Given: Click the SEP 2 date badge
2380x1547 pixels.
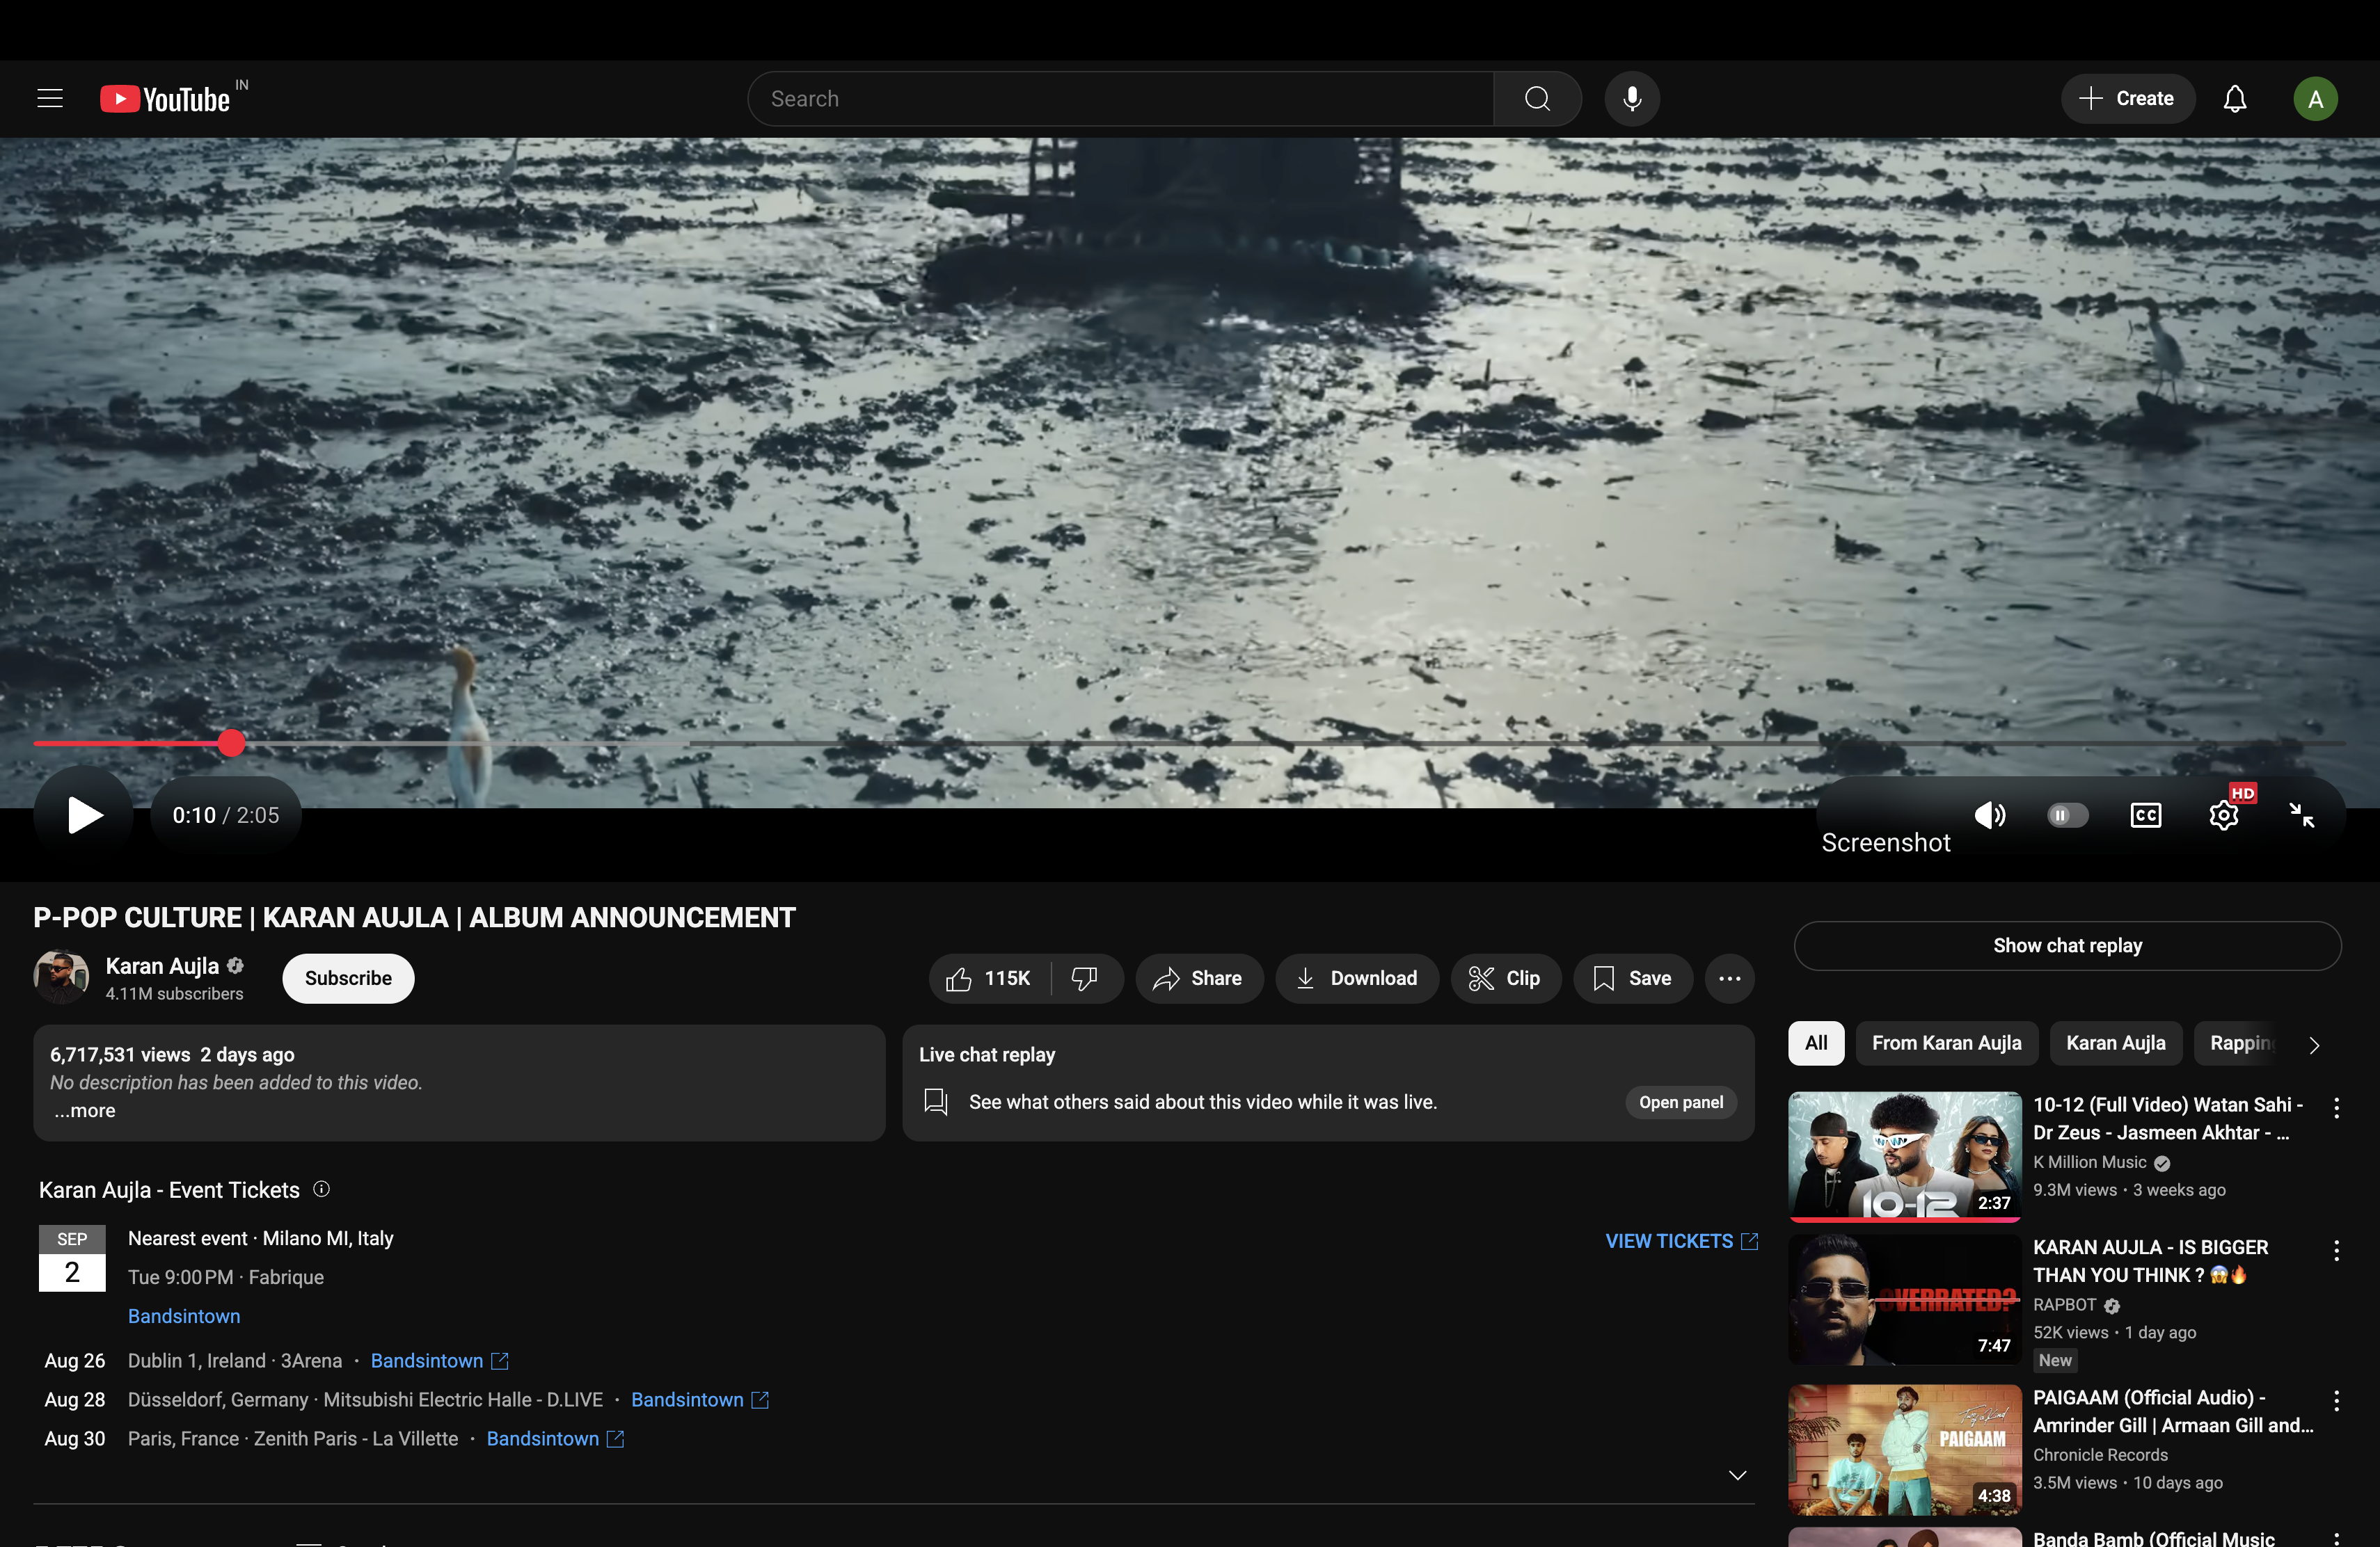Looking at the screenshot, I should click(72, 1258).
